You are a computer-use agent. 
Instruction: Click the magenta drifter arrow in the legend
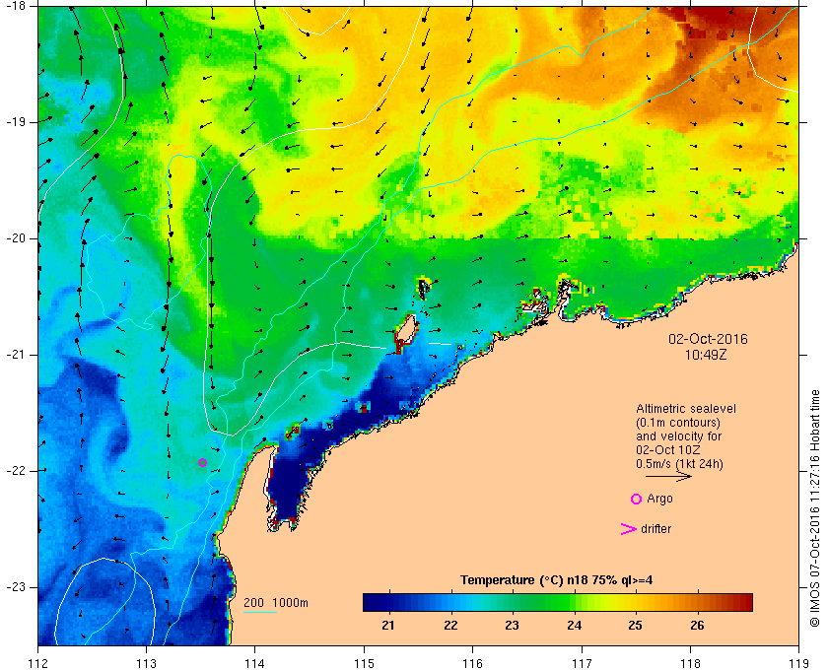tap(628, 529)
